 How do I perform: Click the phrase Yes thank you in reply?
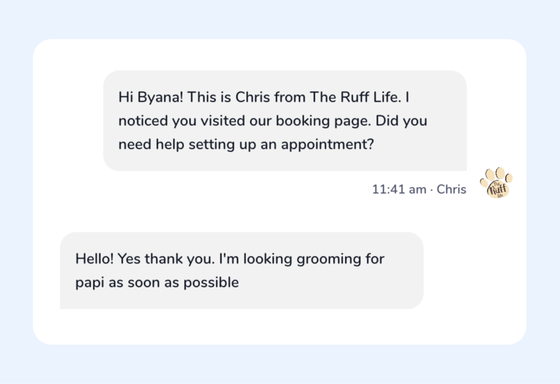pos(165,259)
